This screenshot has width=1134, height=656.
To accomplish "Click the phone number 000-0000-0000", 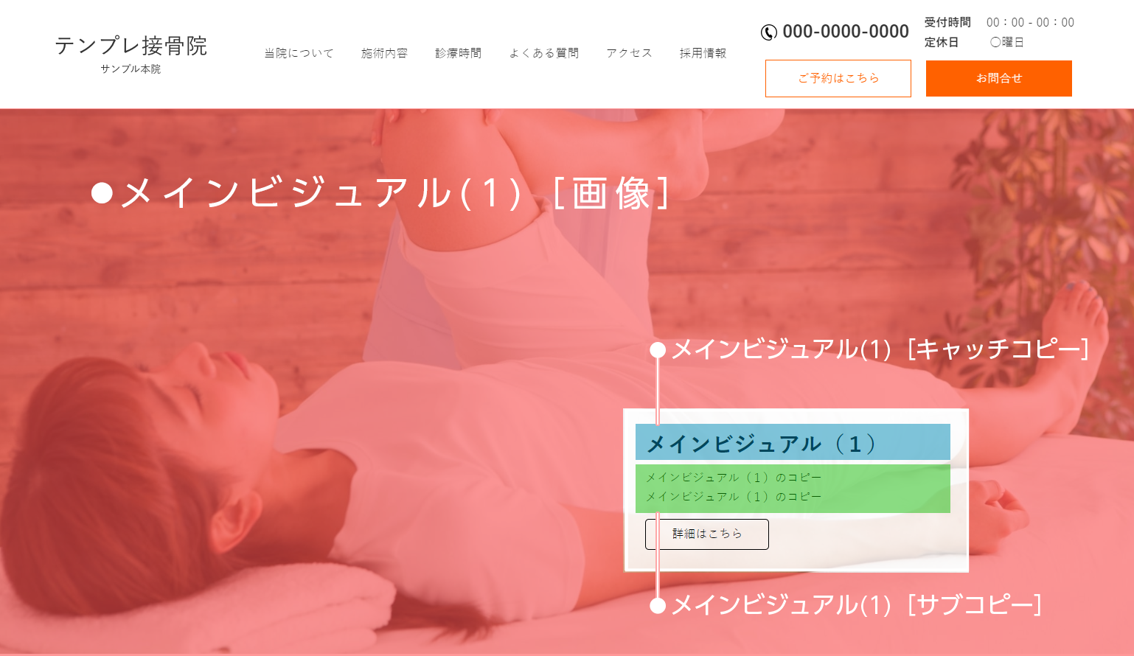I will click(x=846, y=32).
